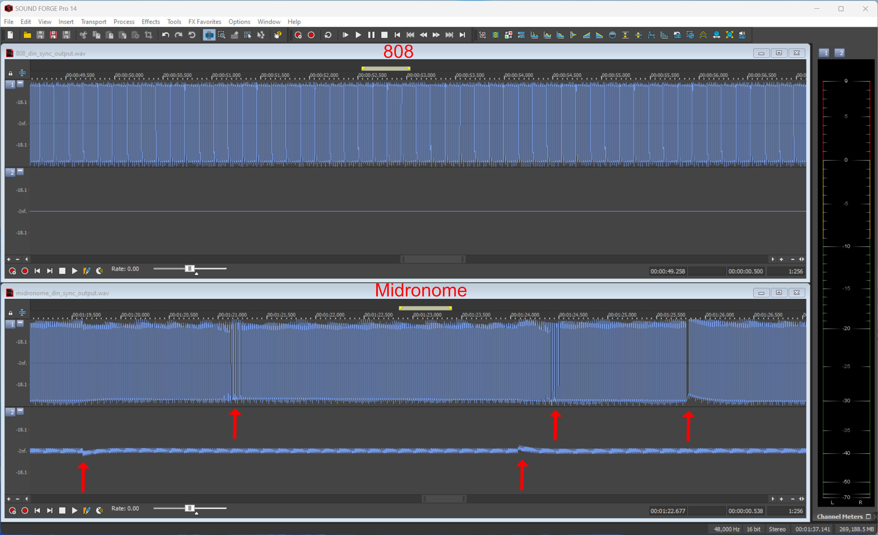The width and height of the screenshot is (878, 535).
Task: Click the Undo arrow icon
Action: coord(165,35)
